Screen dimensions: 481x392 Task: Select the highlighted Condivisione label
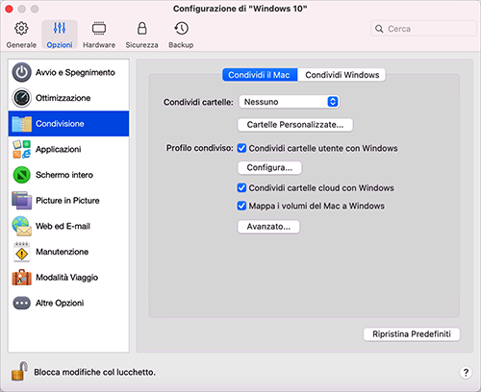point(60,124)
